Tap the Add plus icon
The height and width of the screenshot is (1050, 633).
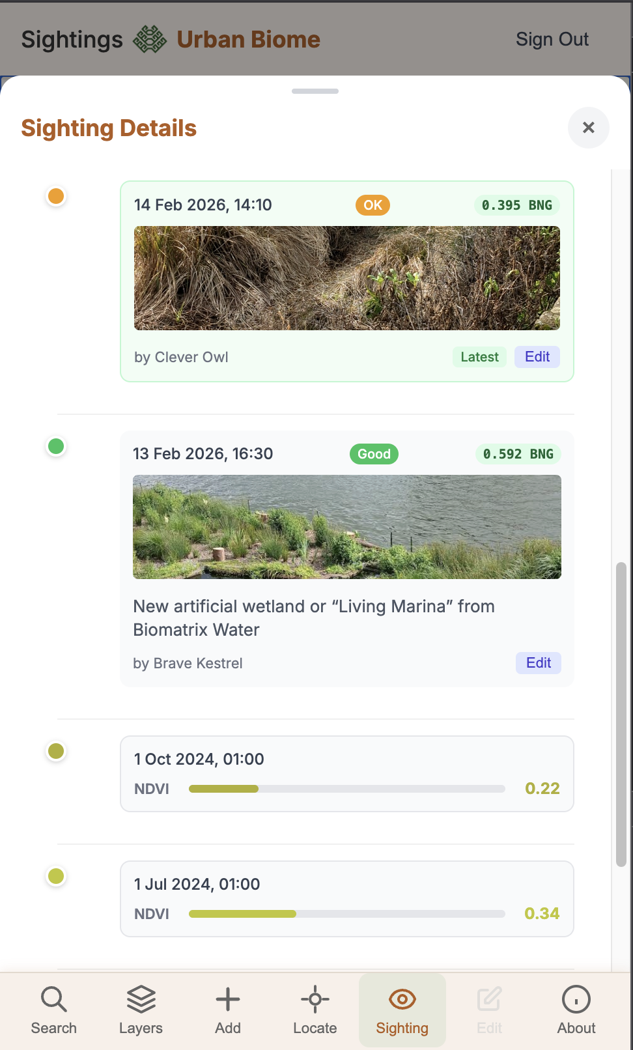click(x=228, y=999)
